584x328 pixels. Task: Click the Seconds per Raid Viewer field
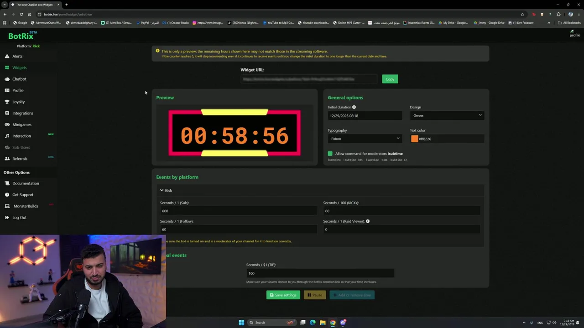point(401,230)
